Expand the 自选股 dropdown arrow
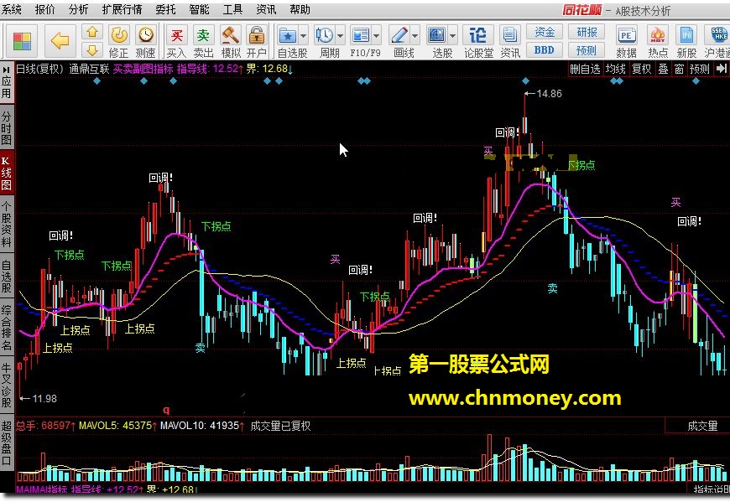 pos(304,36)
